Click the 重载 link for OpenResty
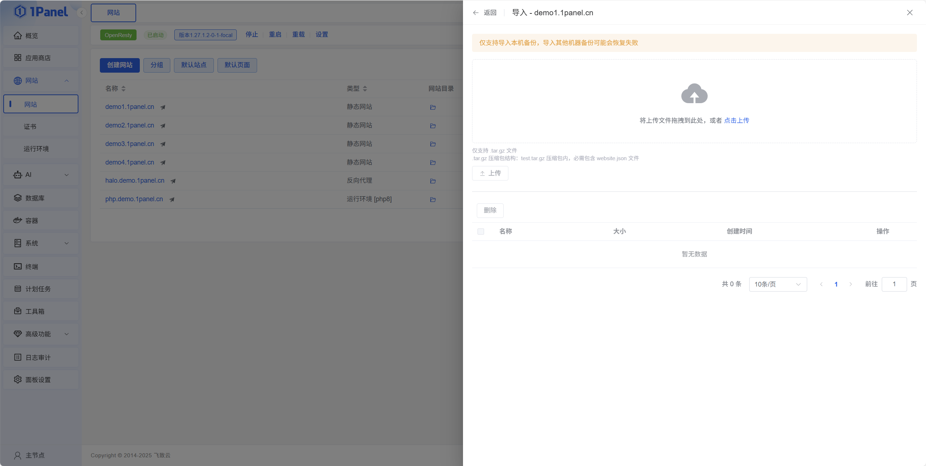Image resolution: width=926 pixels, height=466 pixels. click(298, 35)
